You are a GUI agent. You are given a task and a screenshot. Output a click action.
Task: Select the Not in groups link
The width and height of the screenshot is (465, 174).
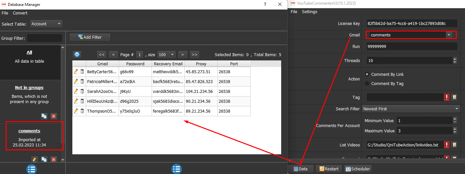pos(29,87)
